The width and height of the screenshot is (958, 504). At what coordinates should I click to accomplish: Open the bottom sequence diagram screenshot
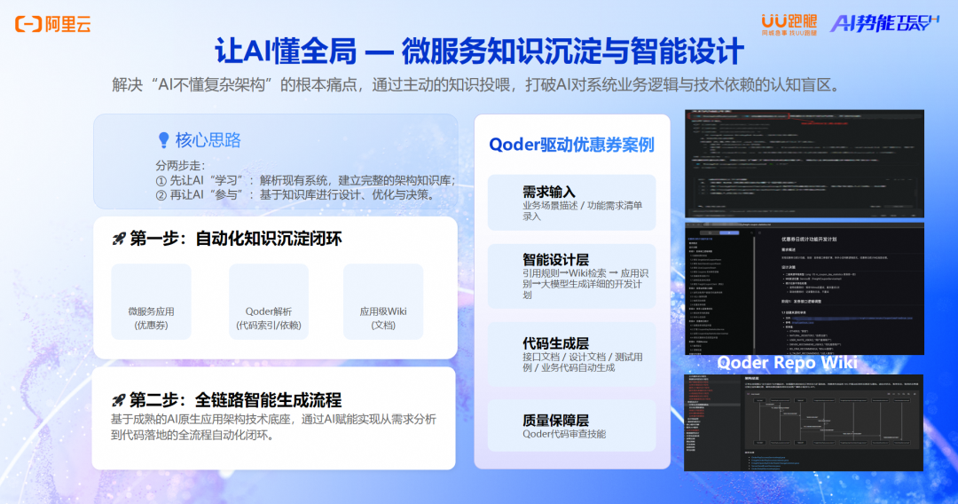tap(804, 422)
